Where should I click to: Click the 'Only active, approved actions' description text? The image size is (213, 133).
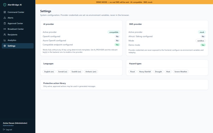click(69, 86)
